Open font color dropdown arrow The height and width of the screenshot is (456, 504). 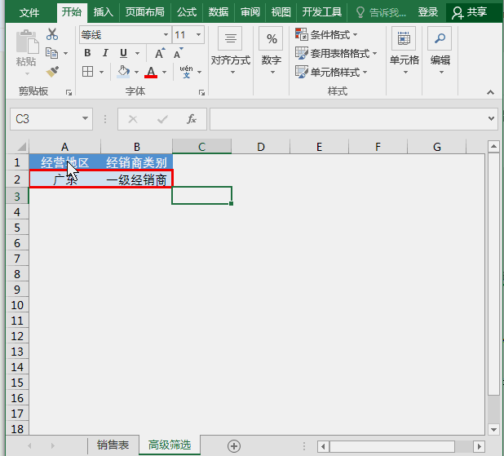pos(164,72)
